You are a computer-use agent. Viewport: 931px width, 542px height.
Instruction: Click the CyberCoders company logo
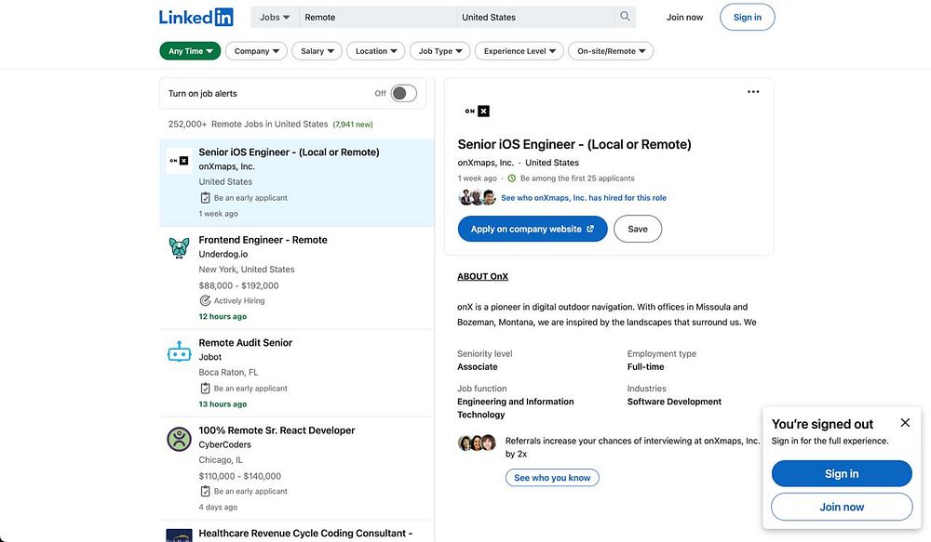click(179, 439)
